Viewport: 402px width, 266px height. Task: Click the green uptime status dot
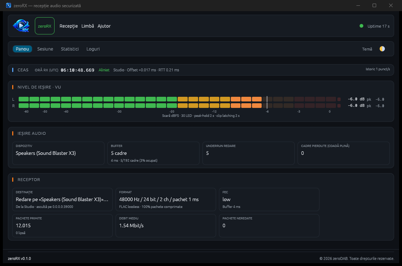coord(361,26)
